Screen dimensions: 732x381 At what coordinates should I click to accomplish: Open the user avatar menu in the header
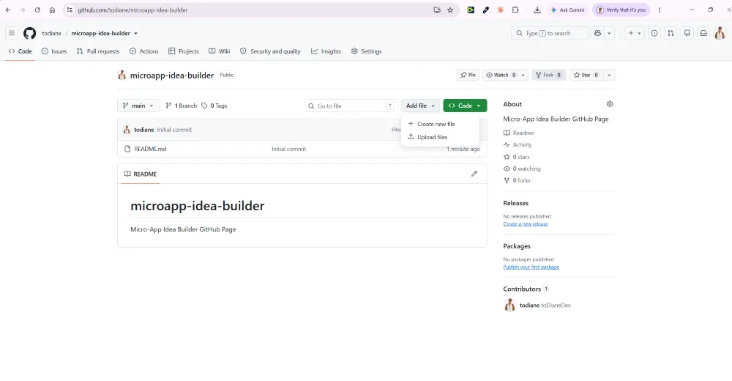(720, 33)
